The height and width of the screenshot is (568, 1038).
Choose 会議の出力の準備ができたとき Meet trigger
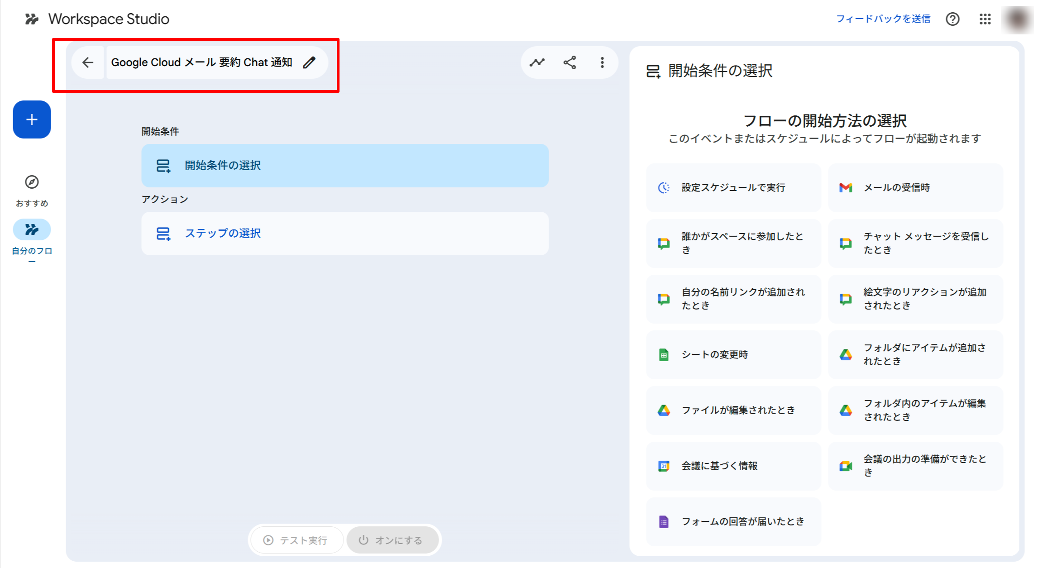coord(915,466)
